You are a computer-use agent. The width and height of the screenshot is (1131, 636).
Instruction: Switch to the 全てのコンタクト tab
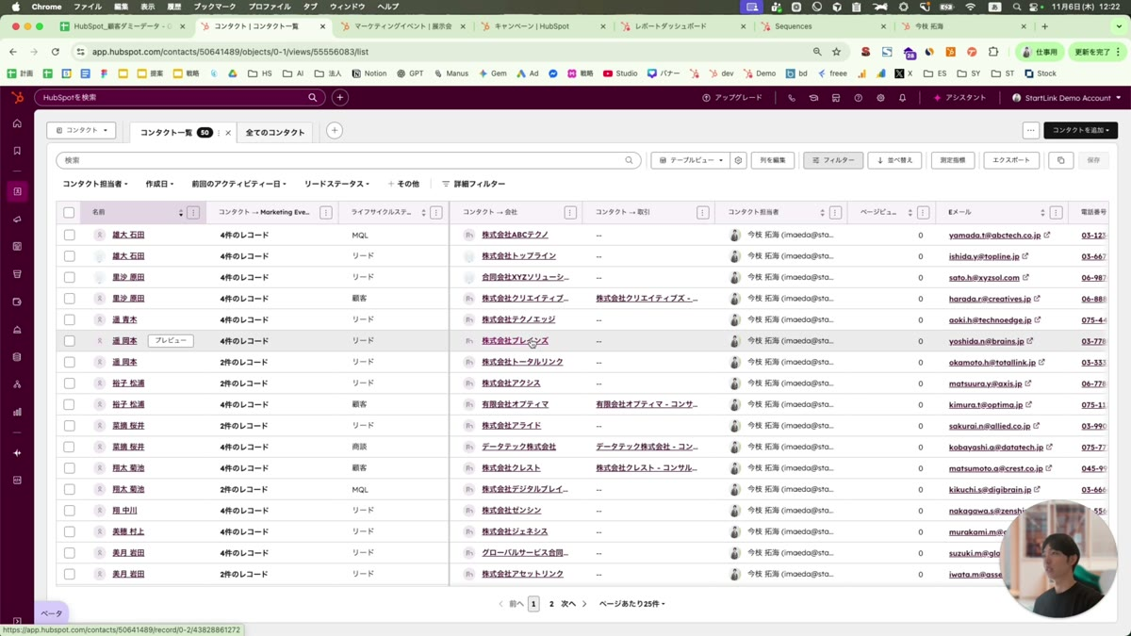point(275,133)
